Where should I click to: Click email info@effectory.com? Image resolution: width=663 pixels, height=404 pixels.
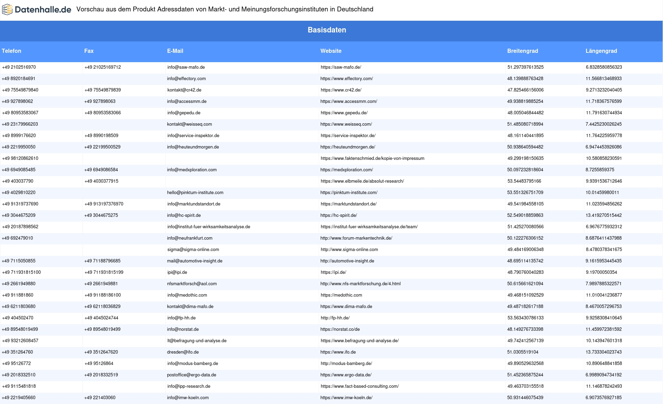click(186, 79)
